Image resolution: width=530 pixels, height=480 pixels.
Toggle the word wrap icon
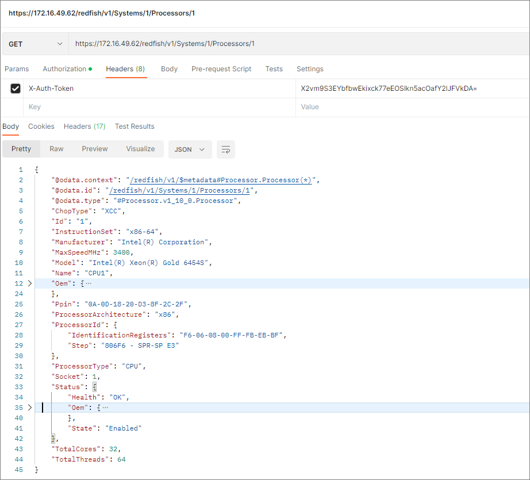pos(226,149)
